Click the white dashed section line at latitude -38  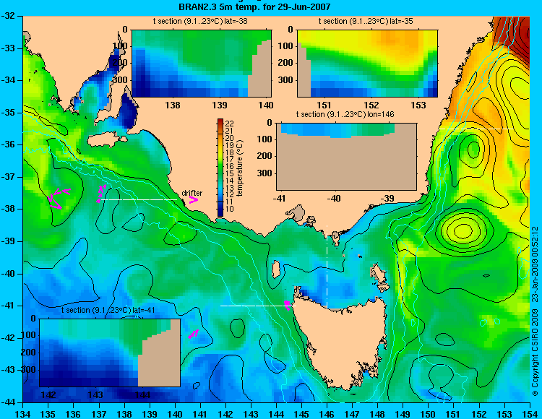click(139, 199)
